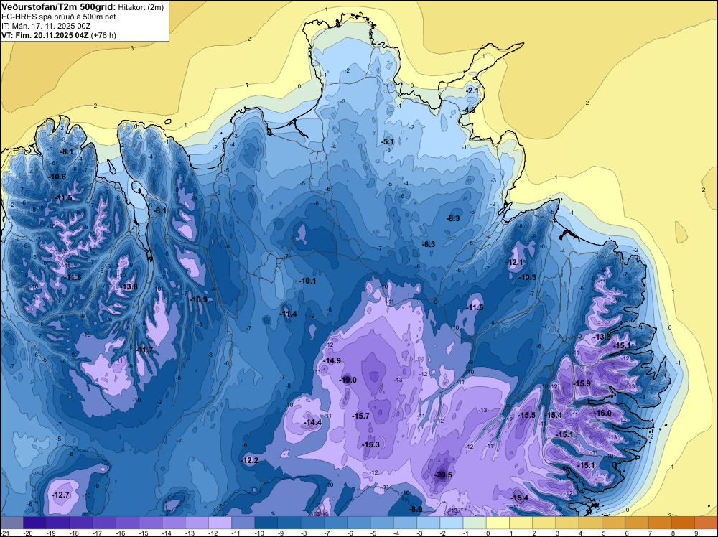Click the legend swatch labeled -3
The height and width of the screenshot is (537, 718).
[x=428, y=523]
